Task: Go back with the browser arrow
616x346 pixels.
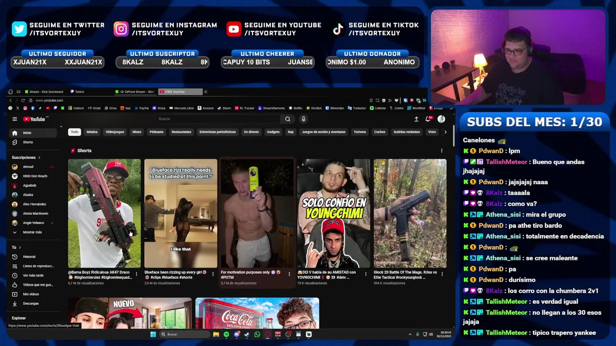Action: point(11,100)
